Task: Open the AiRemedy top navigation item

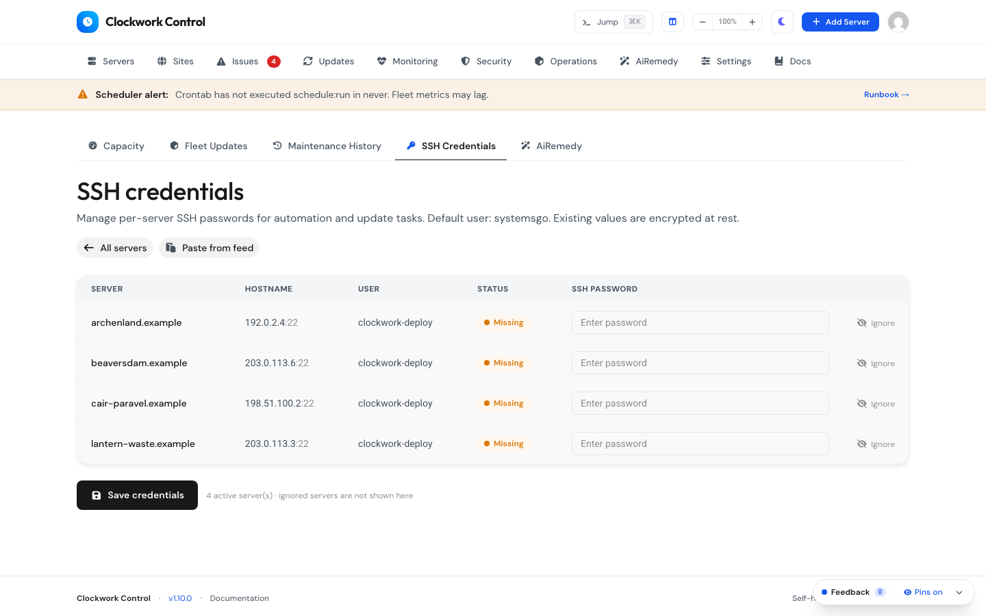Action: pos(648,61)
